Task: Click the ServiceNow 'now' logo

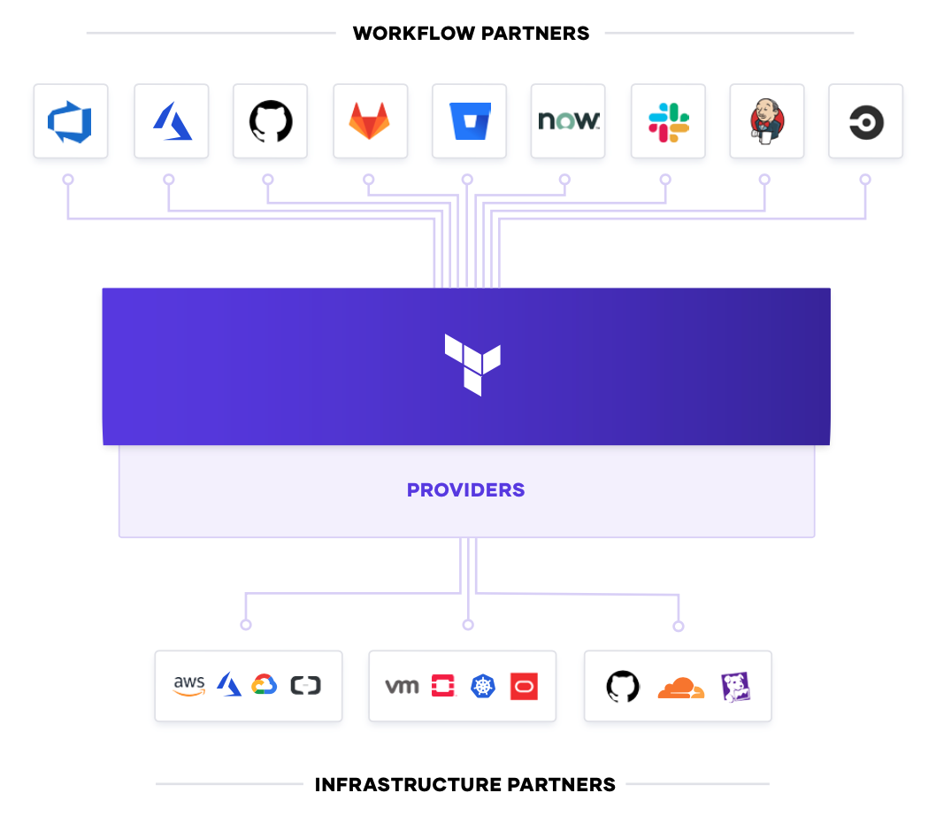Action: (568, 121)
